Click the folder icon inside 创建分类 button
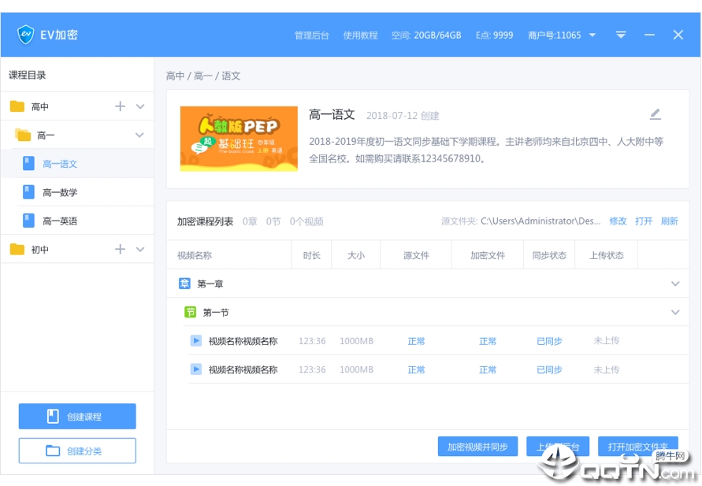Screen dimensions: 702x486 [54, 450]
